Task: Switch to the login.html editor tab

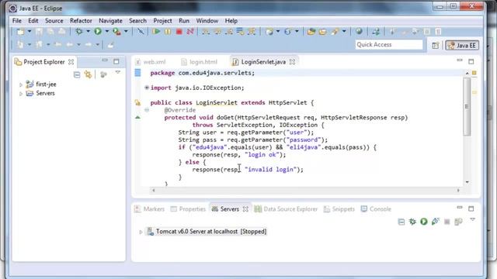Action: tap(200, 62)
